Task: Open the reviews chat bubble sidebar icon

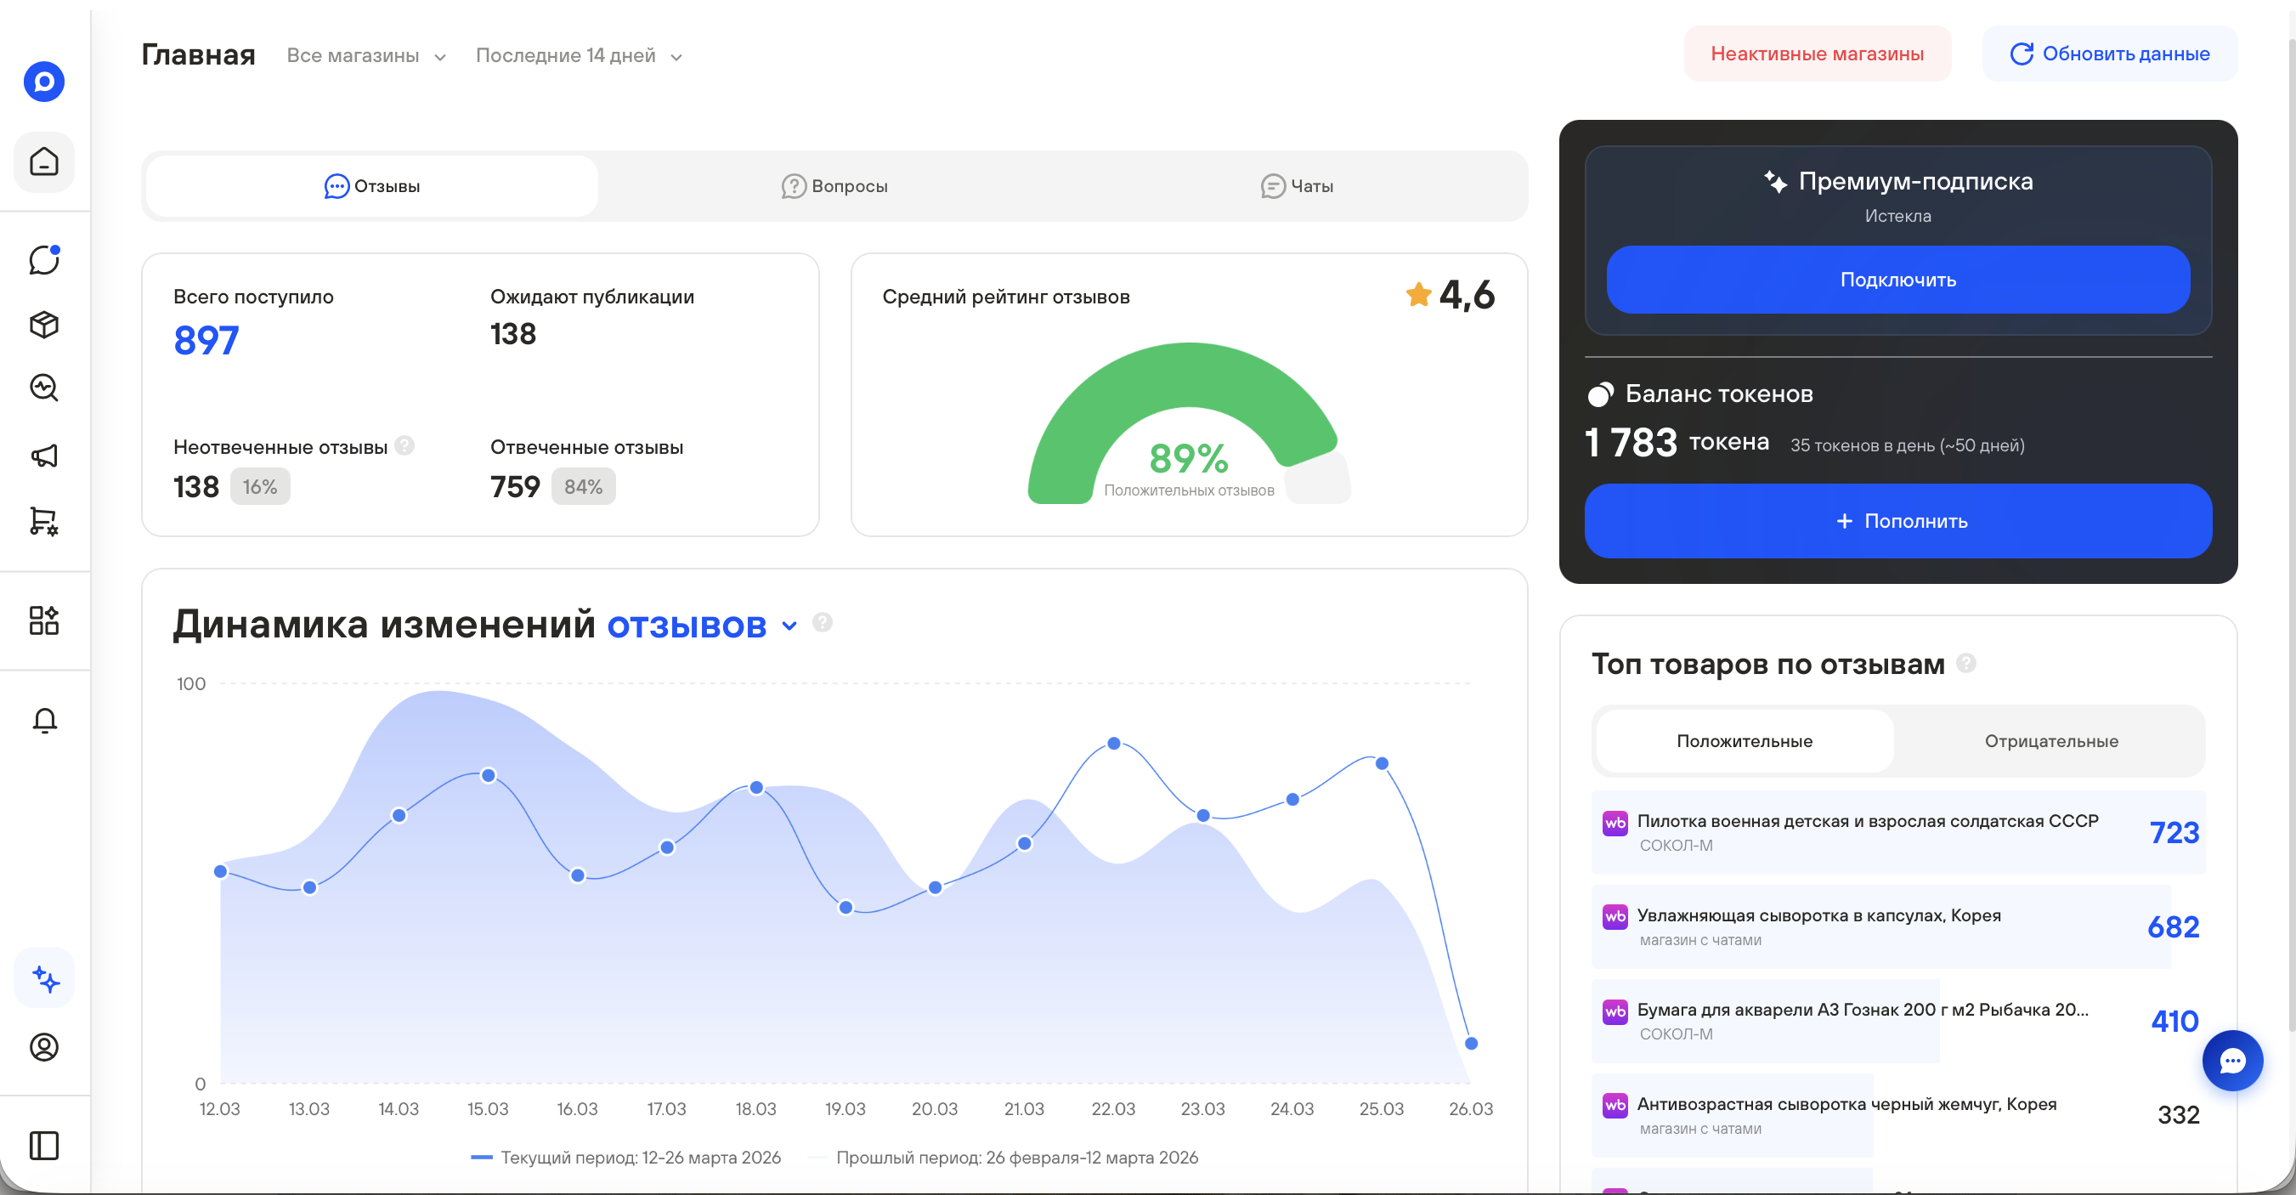Action: (x=43, y=259)
